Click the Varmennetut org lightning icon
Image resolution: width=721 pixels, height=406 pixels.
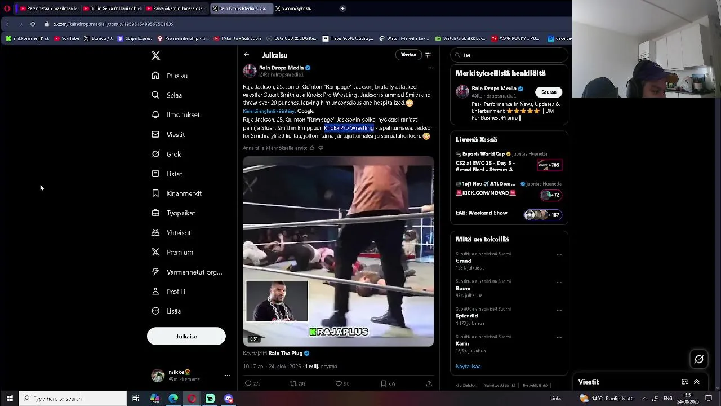[155, 272]
